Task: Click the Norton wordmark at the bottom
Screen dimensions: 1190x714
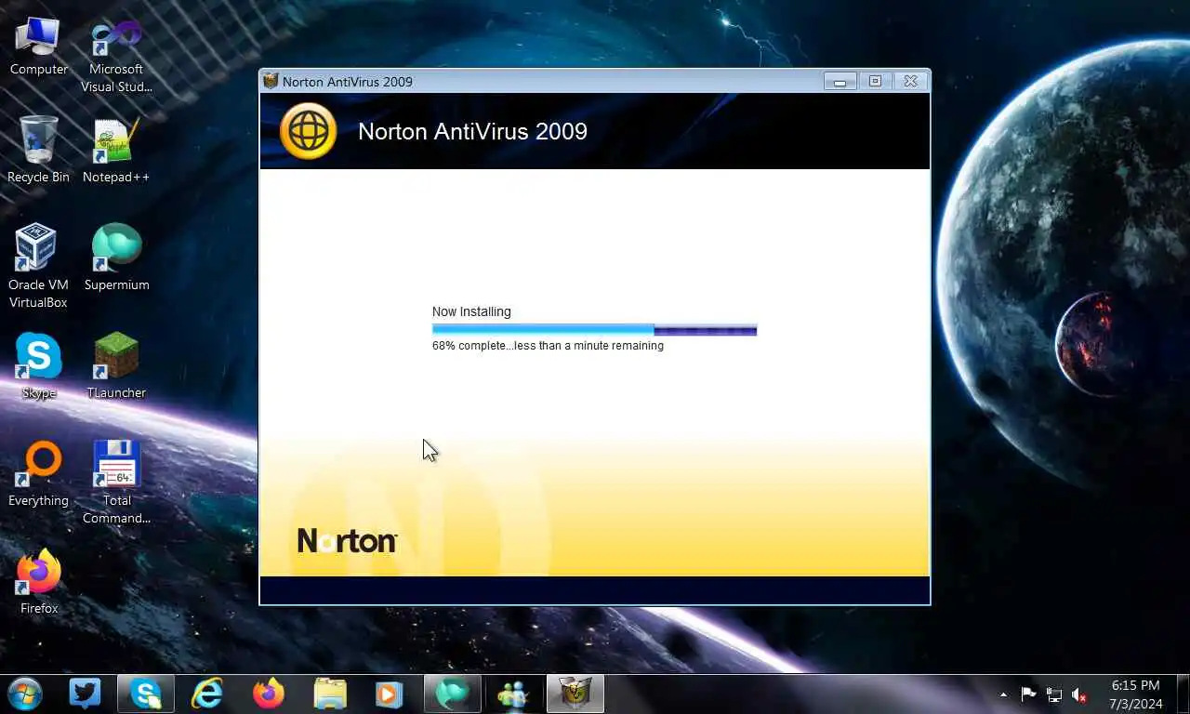Action: click(348, 541)
